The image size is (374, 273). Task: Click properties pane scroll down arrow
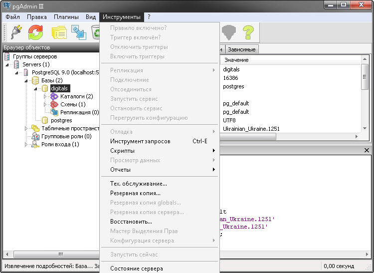pyautogui.click(x=365, y=128)
